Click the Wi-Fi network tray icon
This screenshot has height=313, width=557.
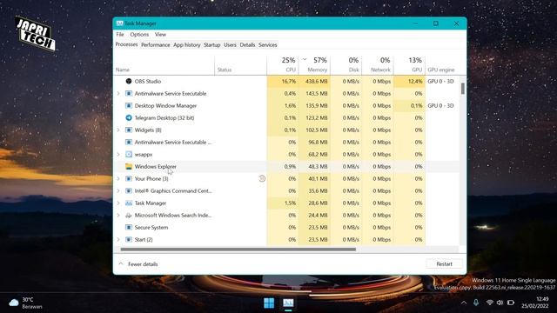pos(489,303)
